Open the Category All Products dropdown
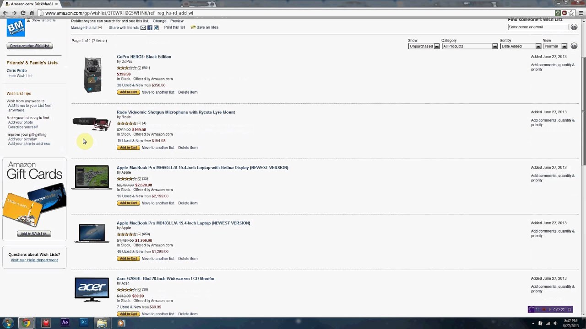The width and height of the screenshot is (586, 329). [x=470, y=46]
